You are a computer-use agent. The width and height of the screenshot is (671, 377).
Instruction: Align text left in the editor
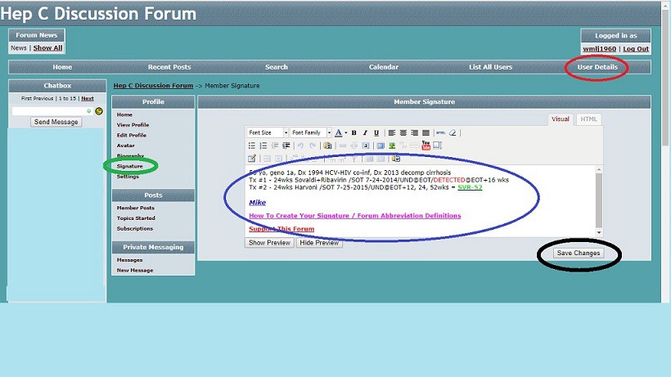[392, 133]
